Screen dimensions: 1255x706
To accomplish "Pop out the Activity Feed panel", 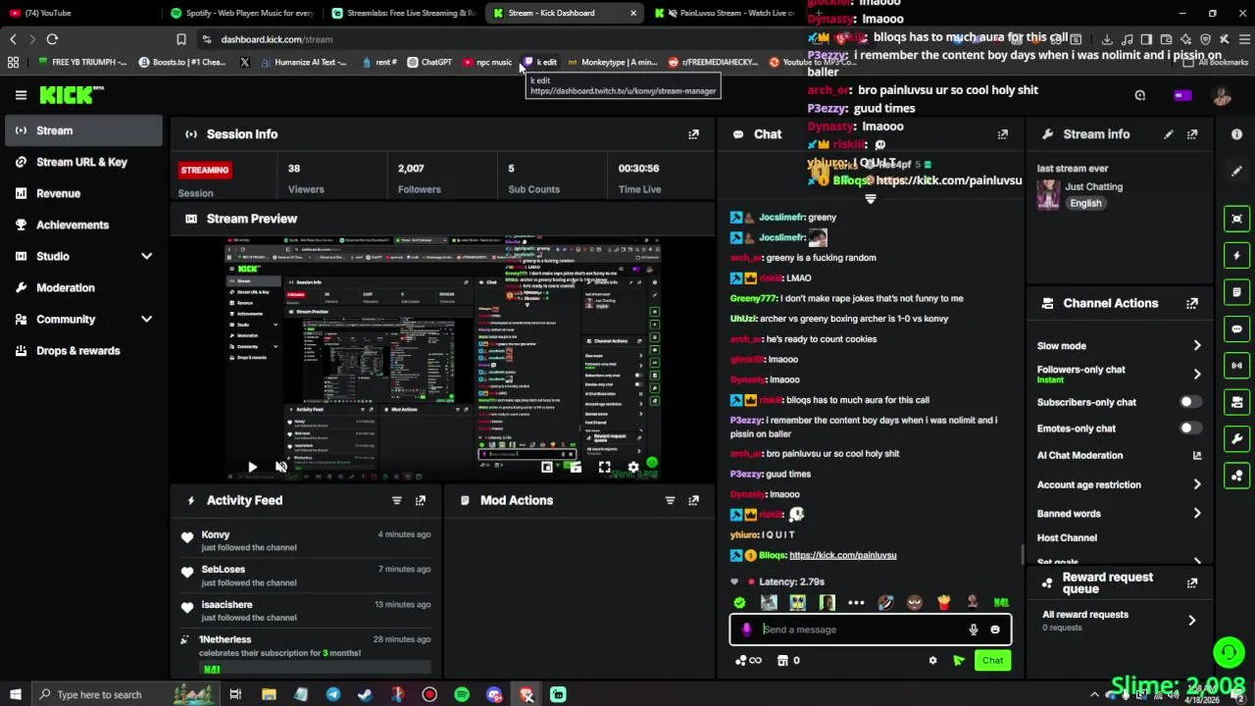I will pos(421,500).
